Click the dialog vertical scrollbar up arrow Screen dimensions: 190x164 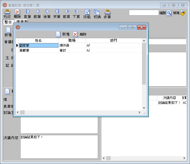point(144,41)
